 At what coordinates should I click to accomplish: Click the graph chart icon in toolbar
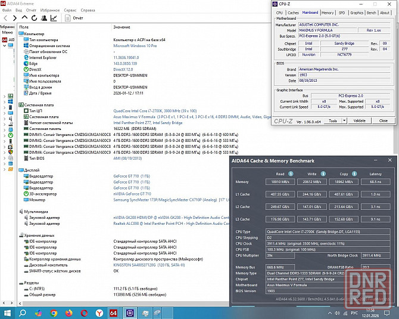54,18
